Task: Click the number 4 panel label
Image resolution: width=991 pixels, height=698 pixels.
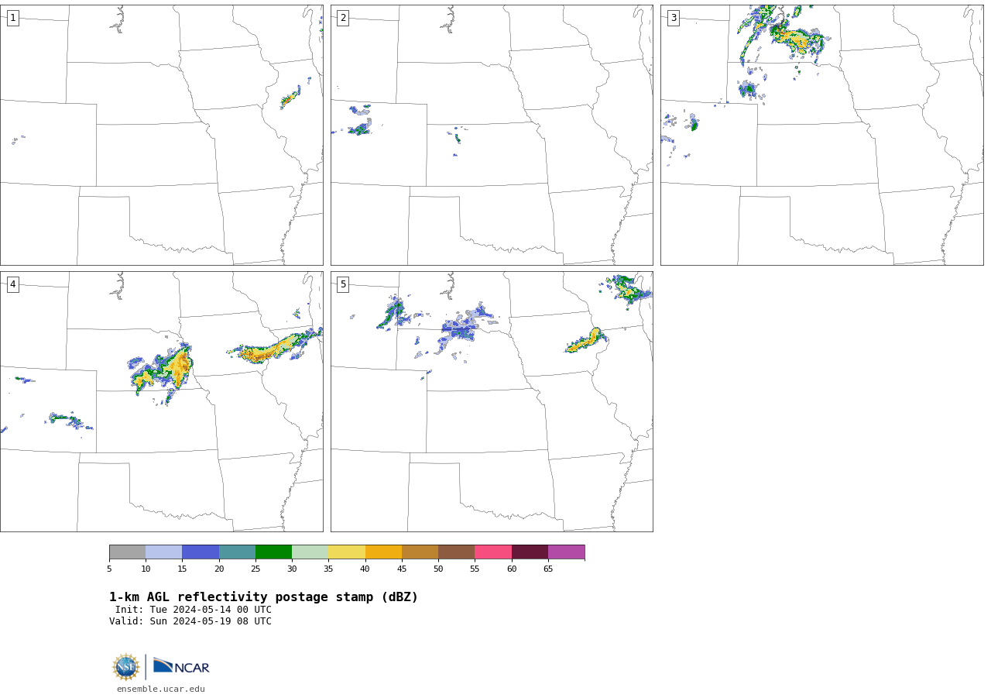Action: tap(12, 284)
